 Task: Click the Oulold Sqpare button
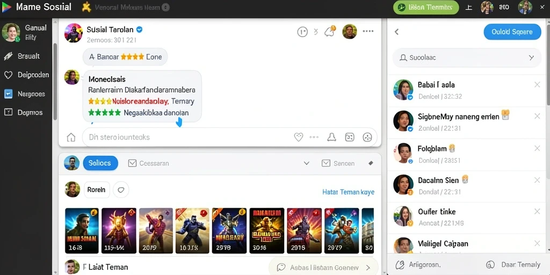512,32
